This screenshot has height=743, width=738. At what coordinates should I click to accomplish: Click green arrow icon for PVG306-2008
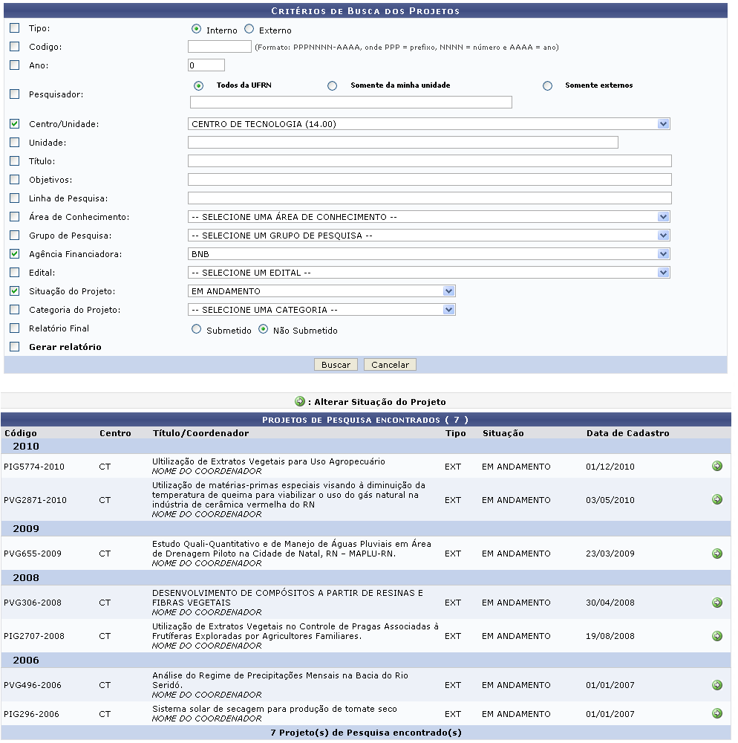[x=716, y=603]
